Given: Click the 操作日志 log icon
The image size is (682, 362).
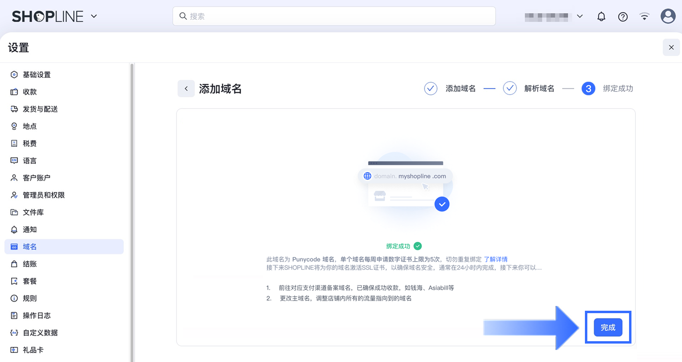Looking at the screenshot, I should point(14,316).
